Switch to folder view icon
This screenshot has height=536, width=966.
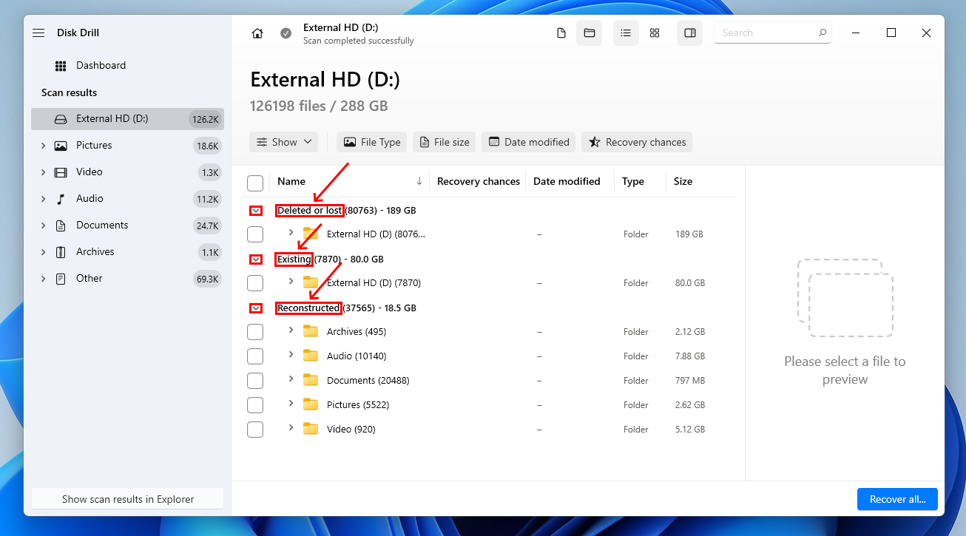click(590, 33)
